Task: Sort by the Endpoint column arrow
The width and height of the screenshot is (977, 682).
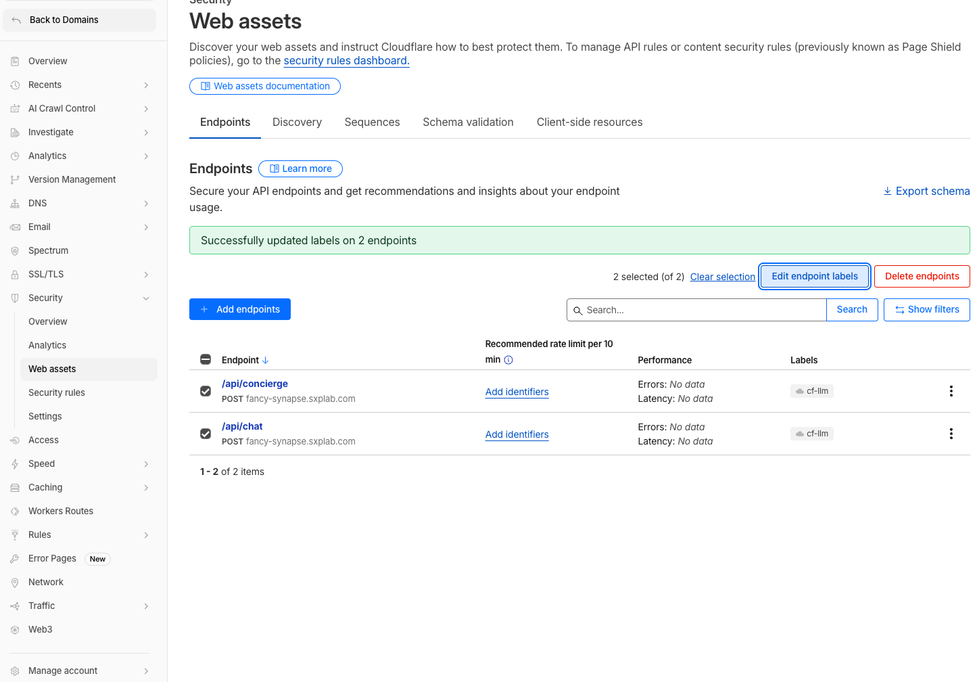Action: pos(265,361)
